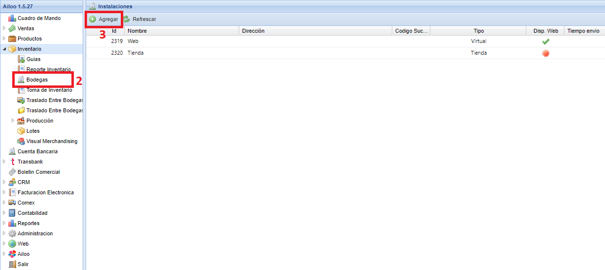
Task: Click the Refrescar button label
Action: click(x=144, y=19)
